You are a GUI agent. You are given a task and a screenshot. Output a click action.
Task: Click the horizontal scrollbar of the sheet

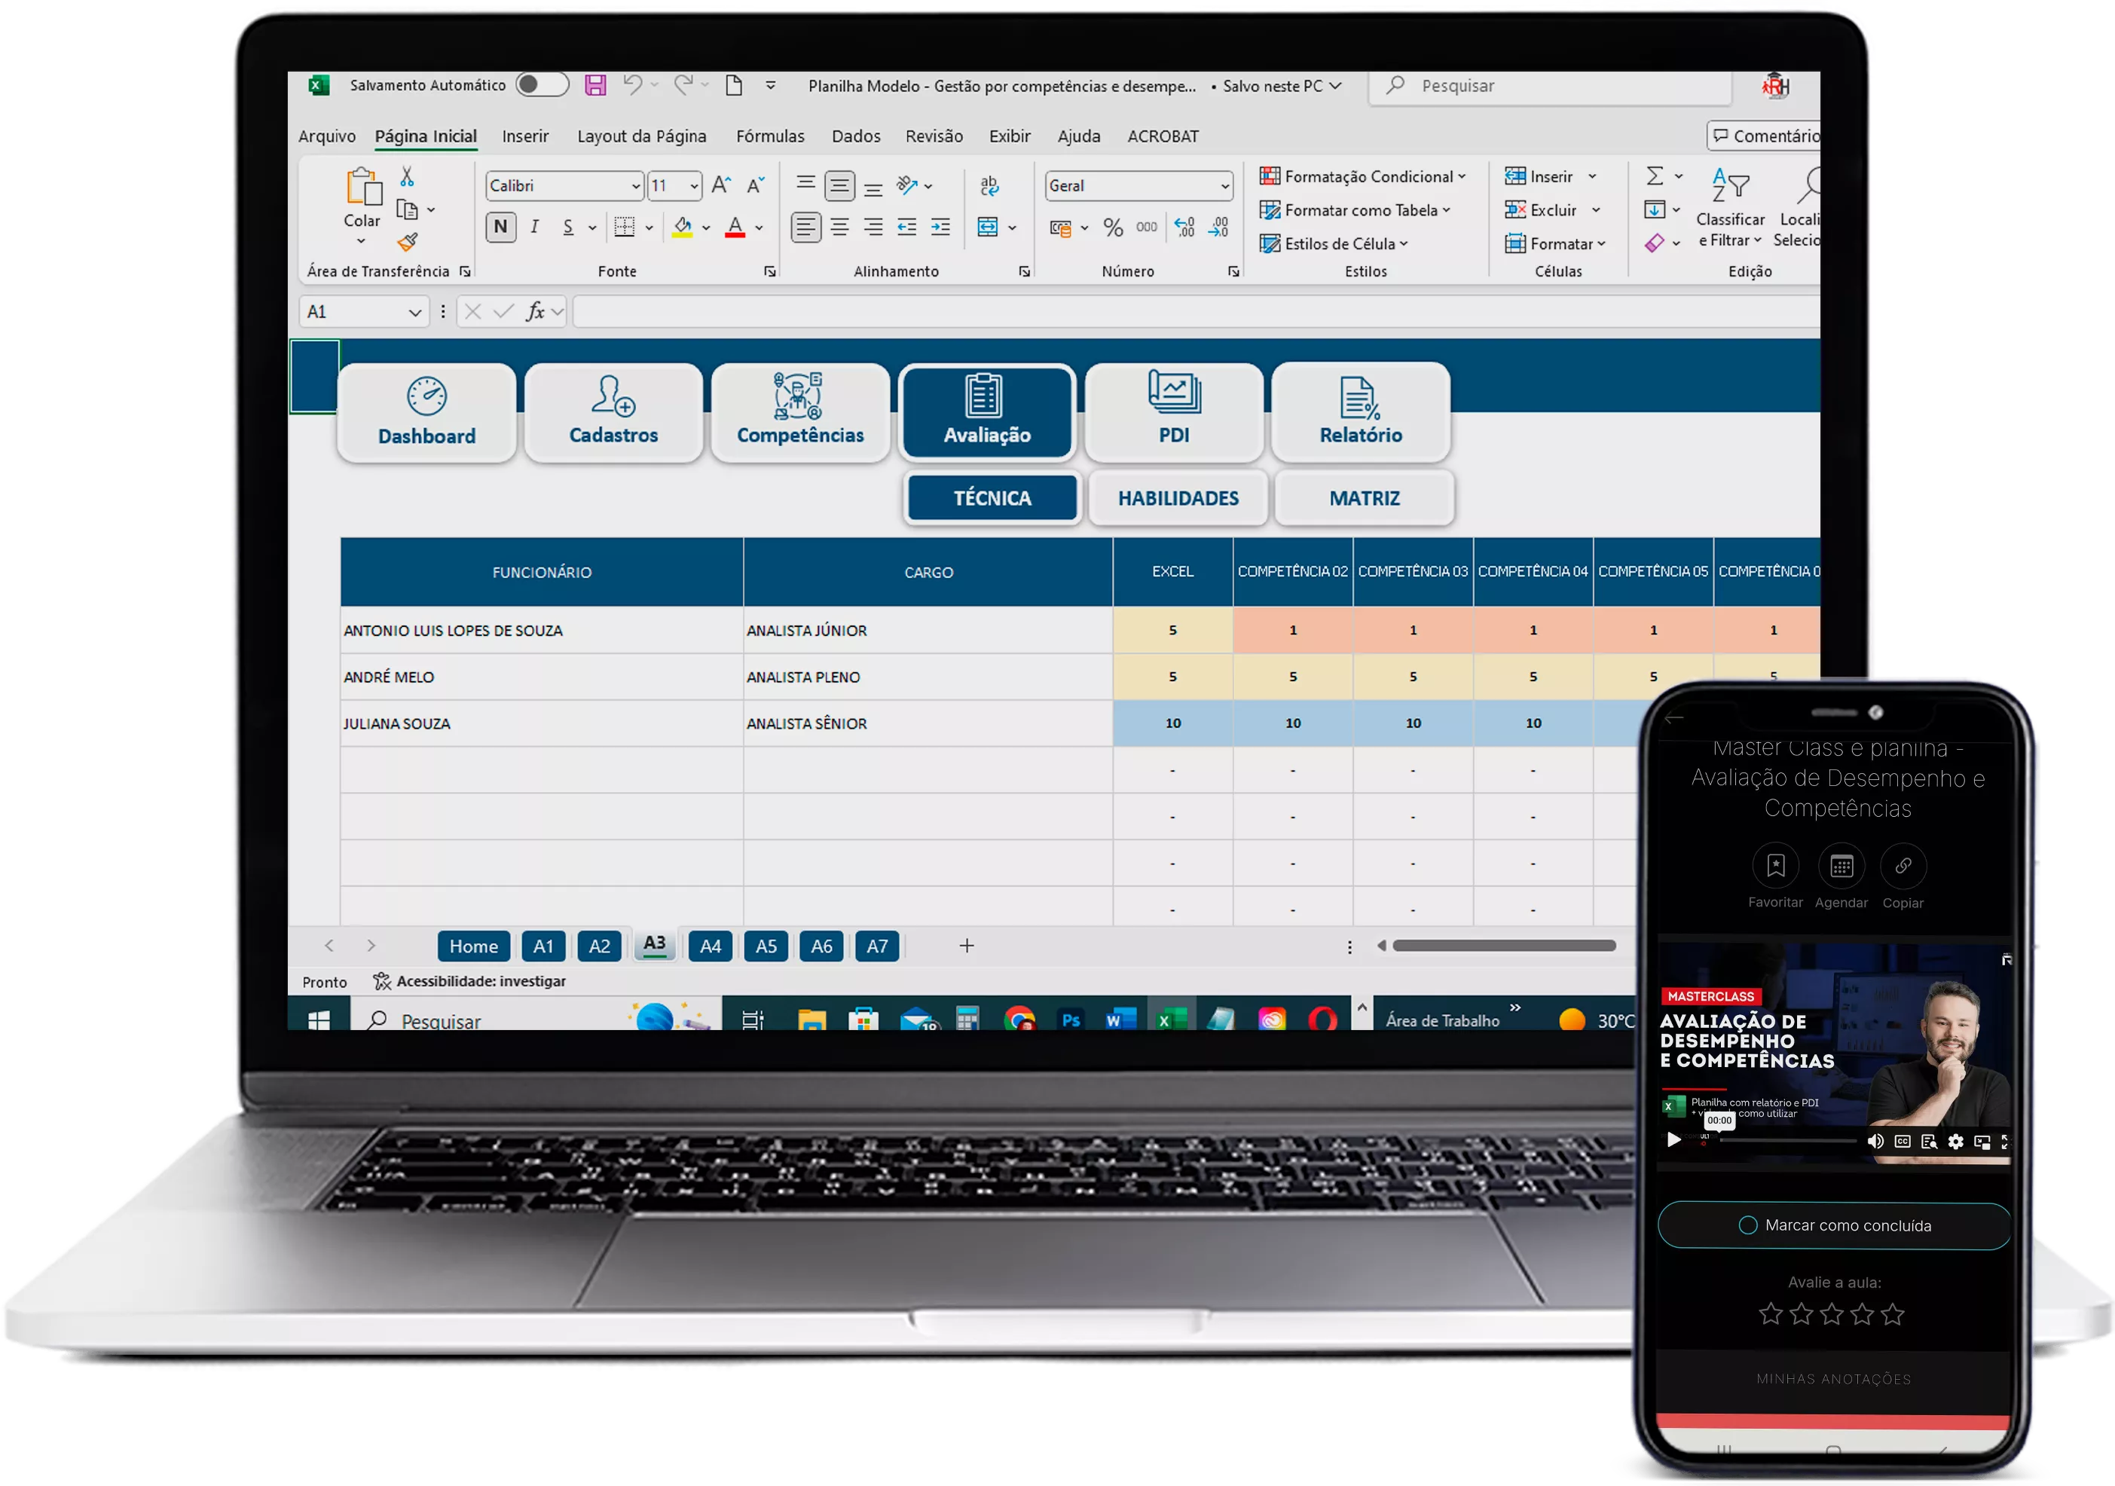1503,946
